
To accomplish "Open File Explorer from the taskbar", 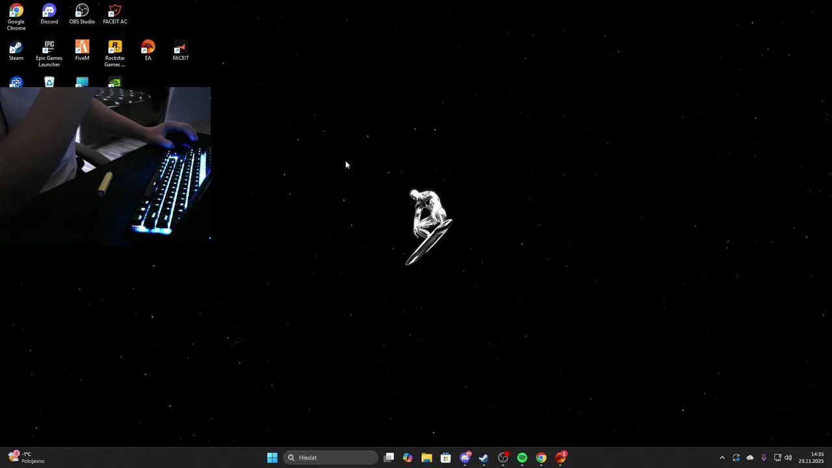I will tap(426, 458).
